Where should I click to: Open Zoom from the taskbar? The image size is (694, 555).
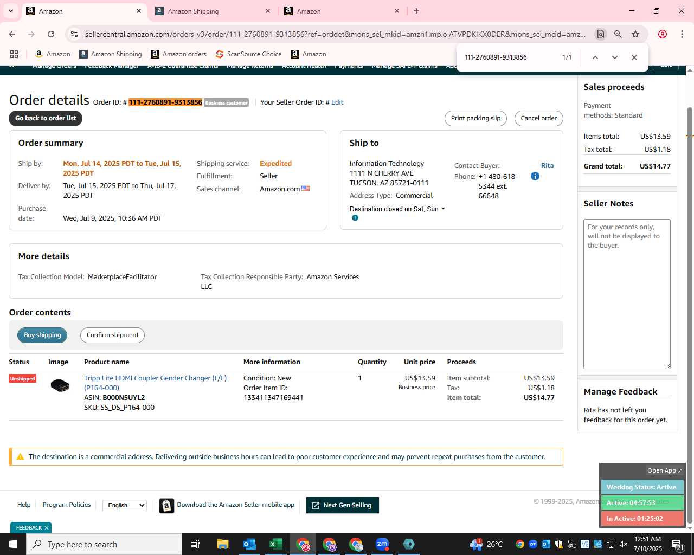pos(382,544)
